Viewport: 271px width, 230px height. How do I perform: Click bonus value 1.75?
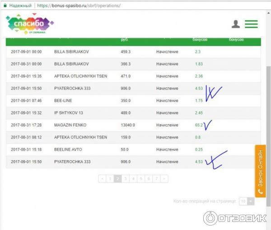coord(199,101)
